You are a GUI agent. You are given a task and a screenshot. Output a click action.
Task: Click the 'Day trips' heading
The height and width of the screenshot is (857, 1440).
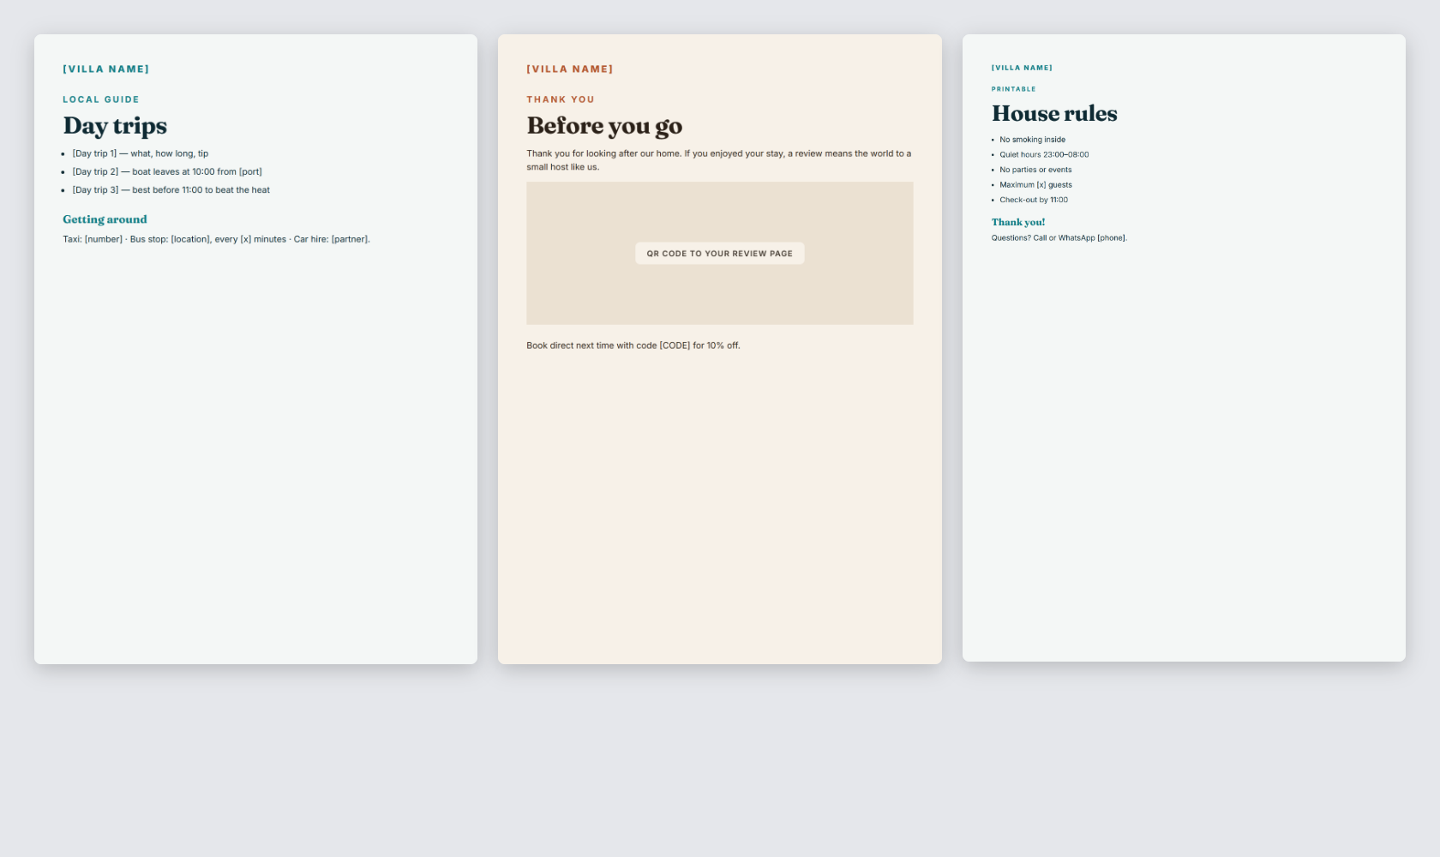coord(115,126)
